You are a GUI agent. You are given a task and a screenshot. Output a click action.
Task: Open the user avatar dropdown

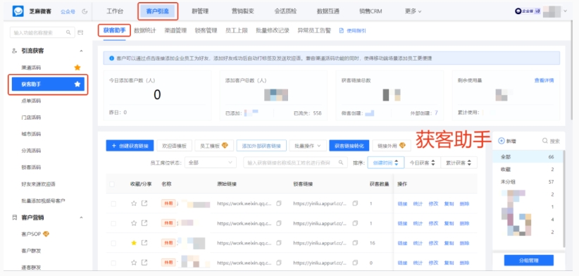[556, 11]
